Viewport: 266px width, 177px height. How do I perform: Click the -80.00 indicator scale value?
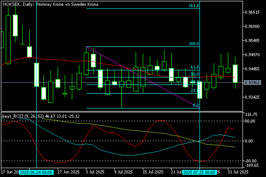250,161
